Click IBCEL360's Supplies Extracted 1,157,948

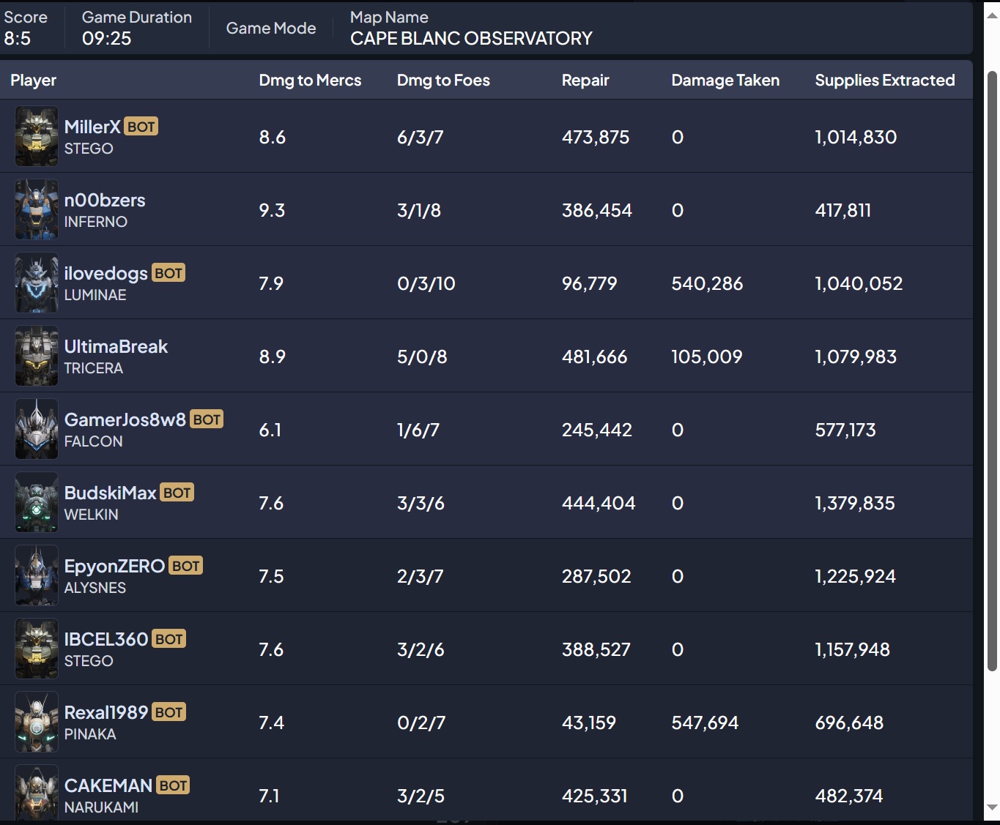(x=853, y=649)
